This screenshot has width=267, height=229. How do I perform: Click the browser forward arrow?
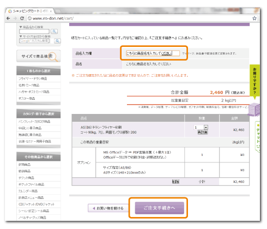[x=15, y=19]
